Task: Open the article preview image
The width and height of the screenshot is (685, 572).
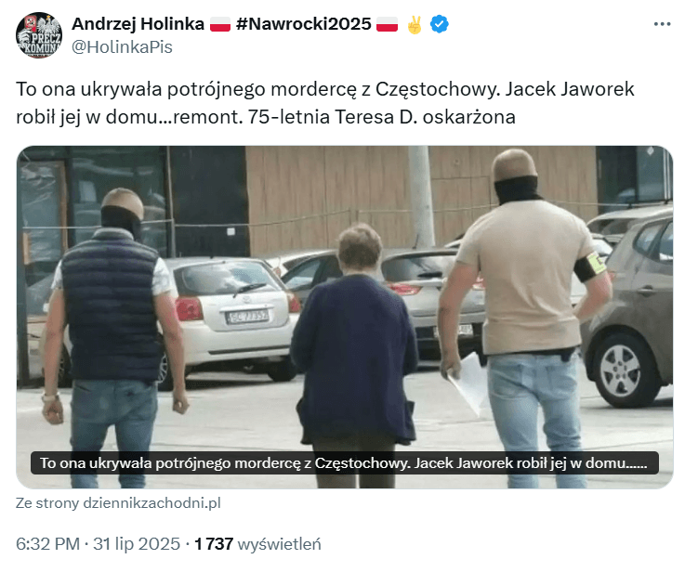Action: 345,318
